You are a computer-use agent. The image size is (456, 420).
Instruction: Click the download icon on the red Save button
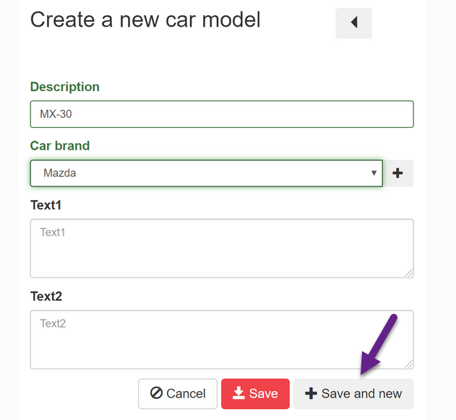click(x=238, y=393)
